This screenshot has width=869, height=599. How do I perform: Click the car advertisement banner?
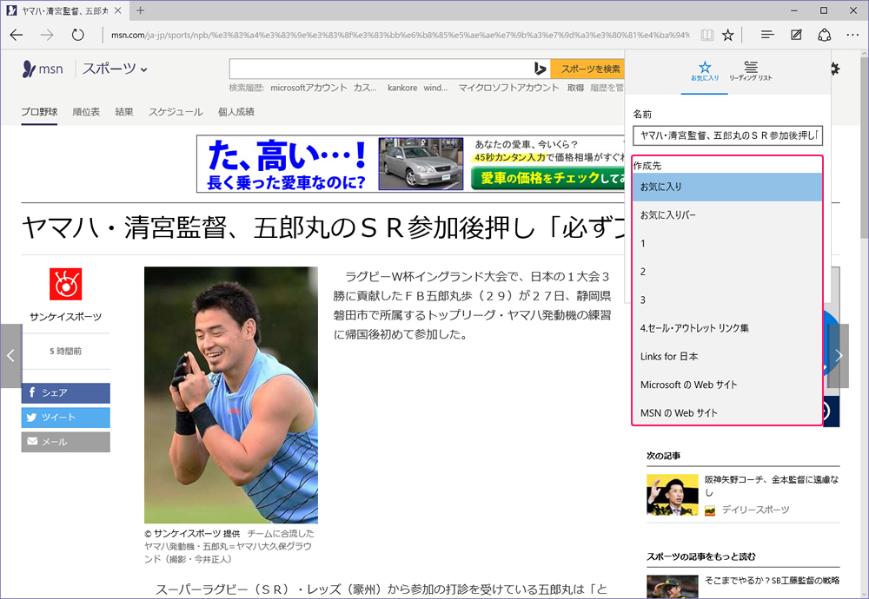pos(411,164)
